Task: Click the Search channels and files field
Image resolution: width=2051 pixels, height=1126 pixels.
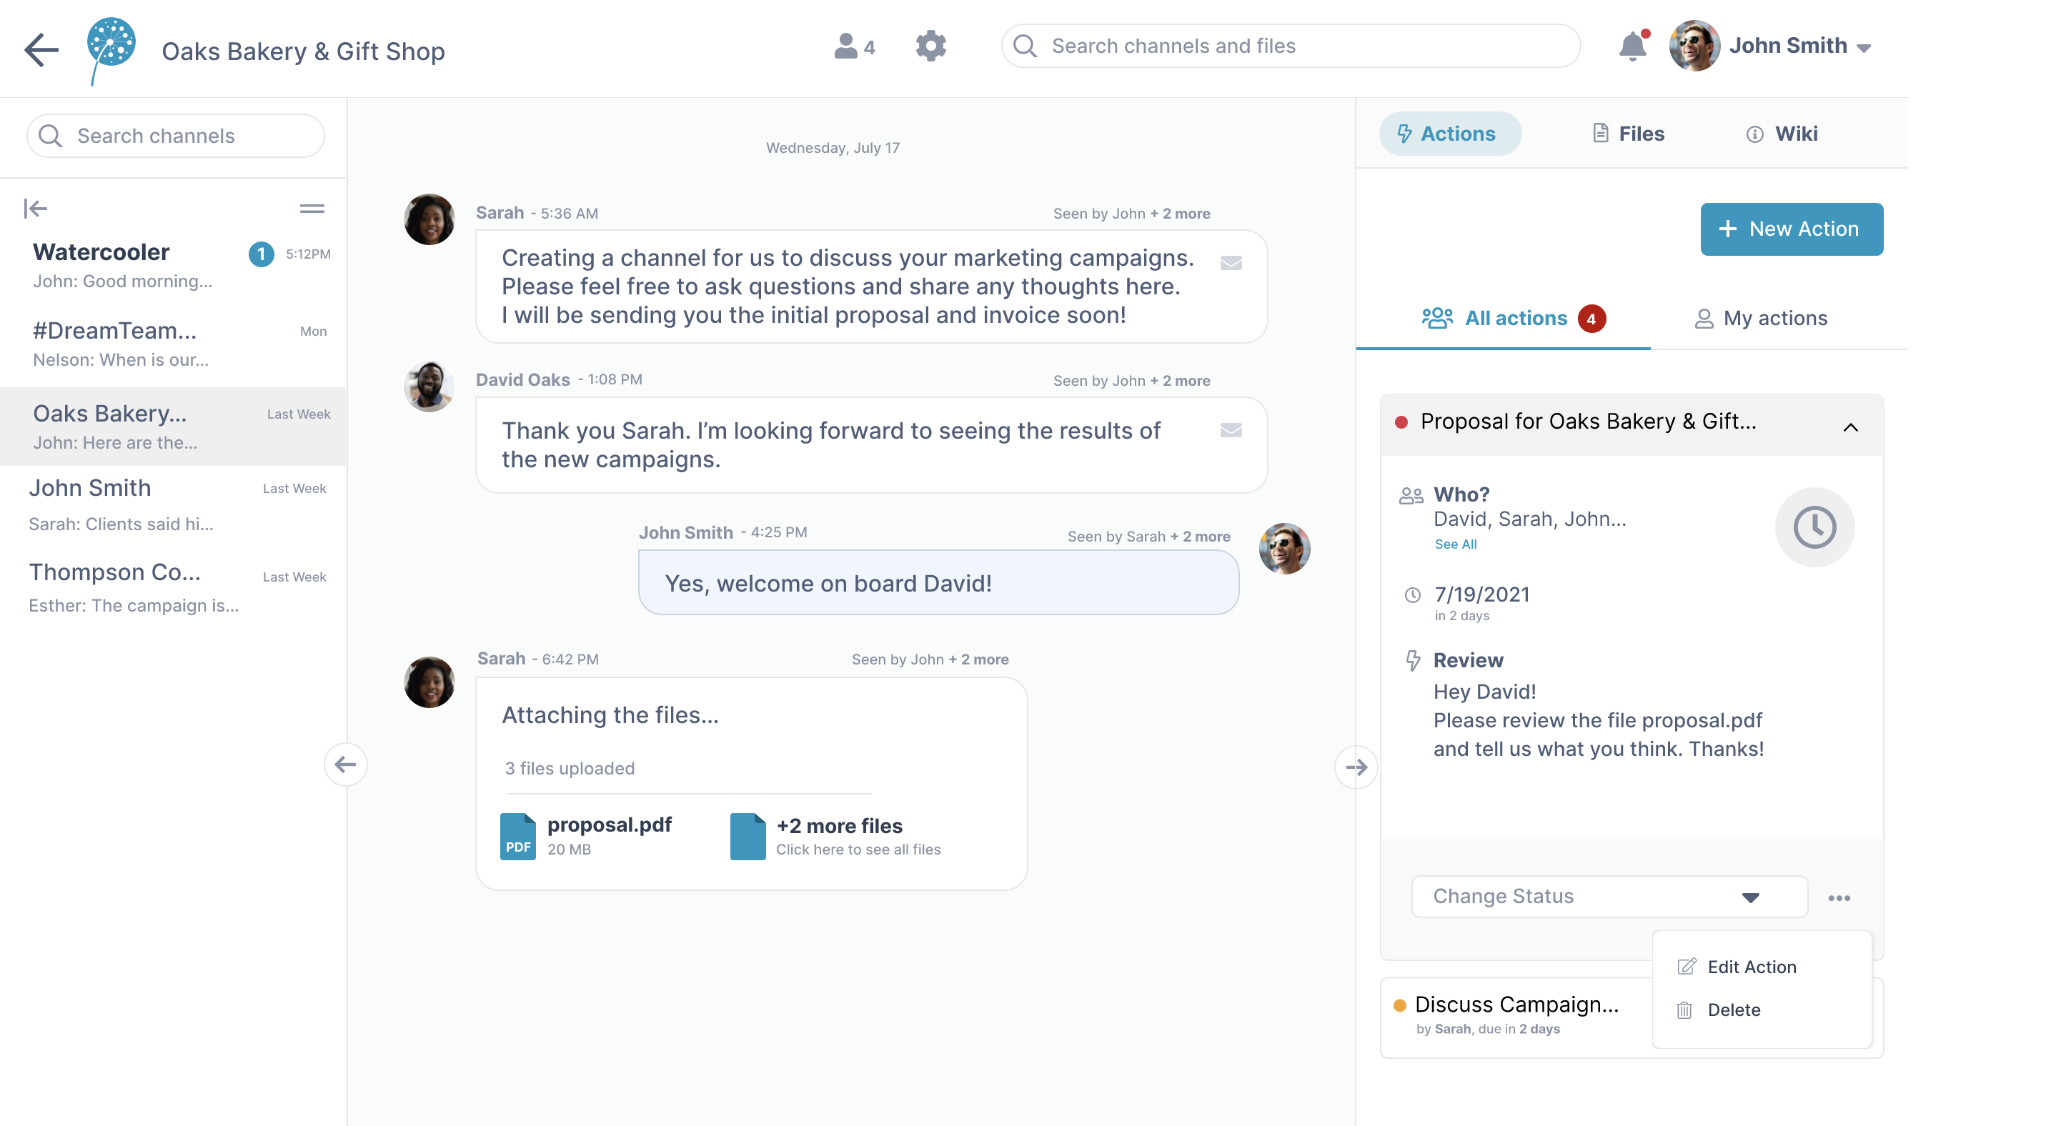Action: (x=1290, y=45)
